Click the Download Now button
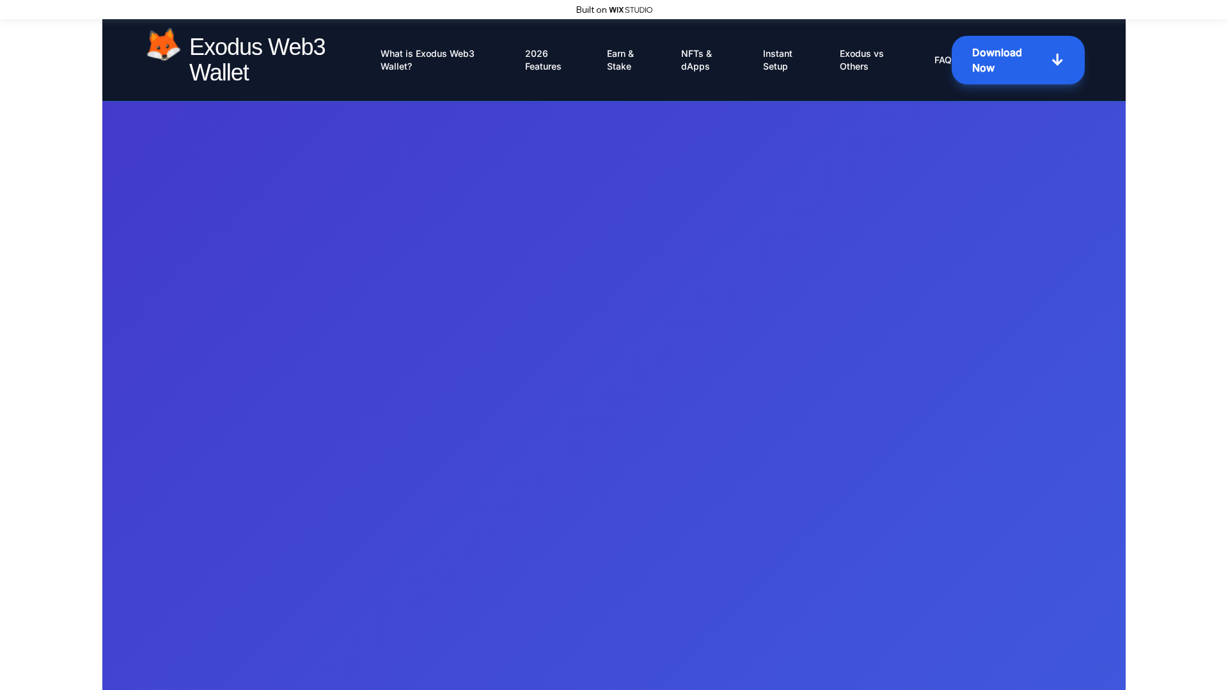 pyautogui.click(x=1018, y=60)
